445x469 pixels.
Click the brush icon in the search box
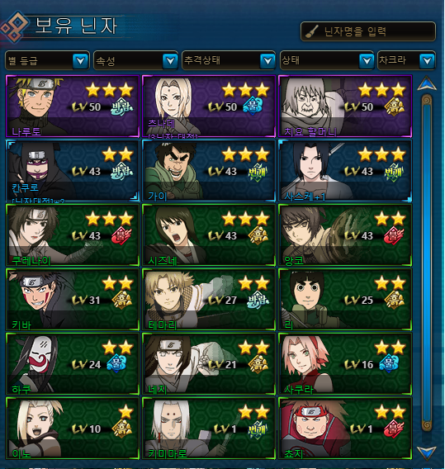point(311,31)
